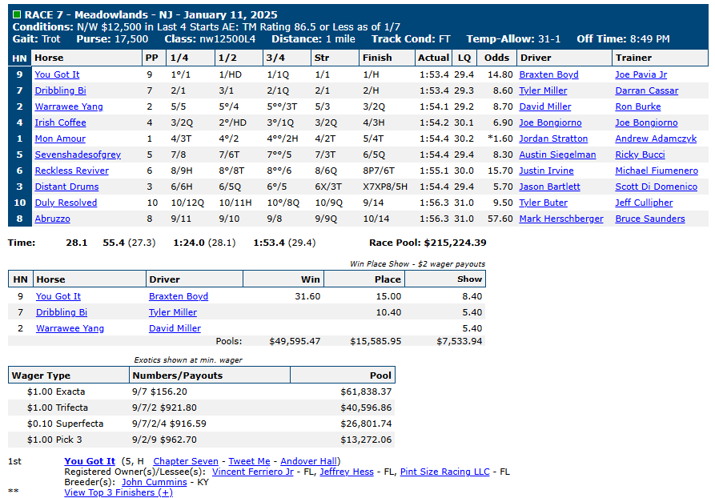Open owner Vincent Ferriero Jr link
The width and height of the screenshot is (715, 498).
(252, 472)
